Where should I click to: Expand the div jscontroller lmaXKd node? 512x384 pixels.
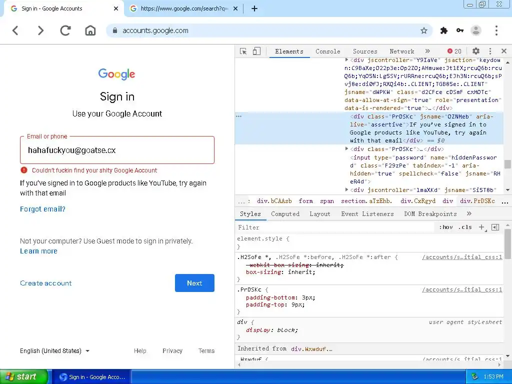tap(347, 189)
